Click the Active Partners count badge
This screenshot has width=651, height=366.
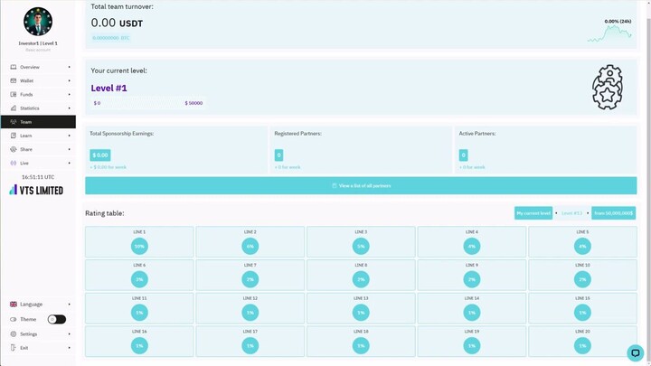point(463,155)
